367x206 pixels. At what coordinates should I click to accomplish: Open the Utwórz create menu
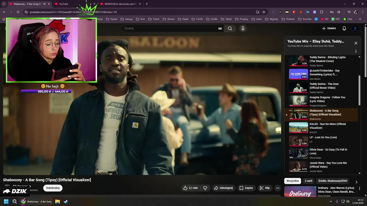(329, 28)
